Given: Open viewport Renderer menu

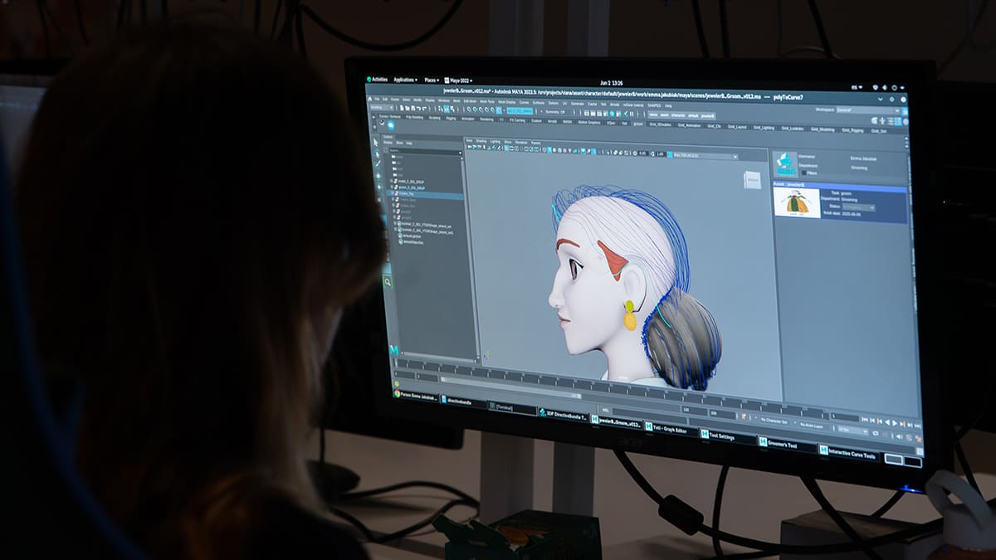Looking at the screenshot, I should tap(521, 142).
